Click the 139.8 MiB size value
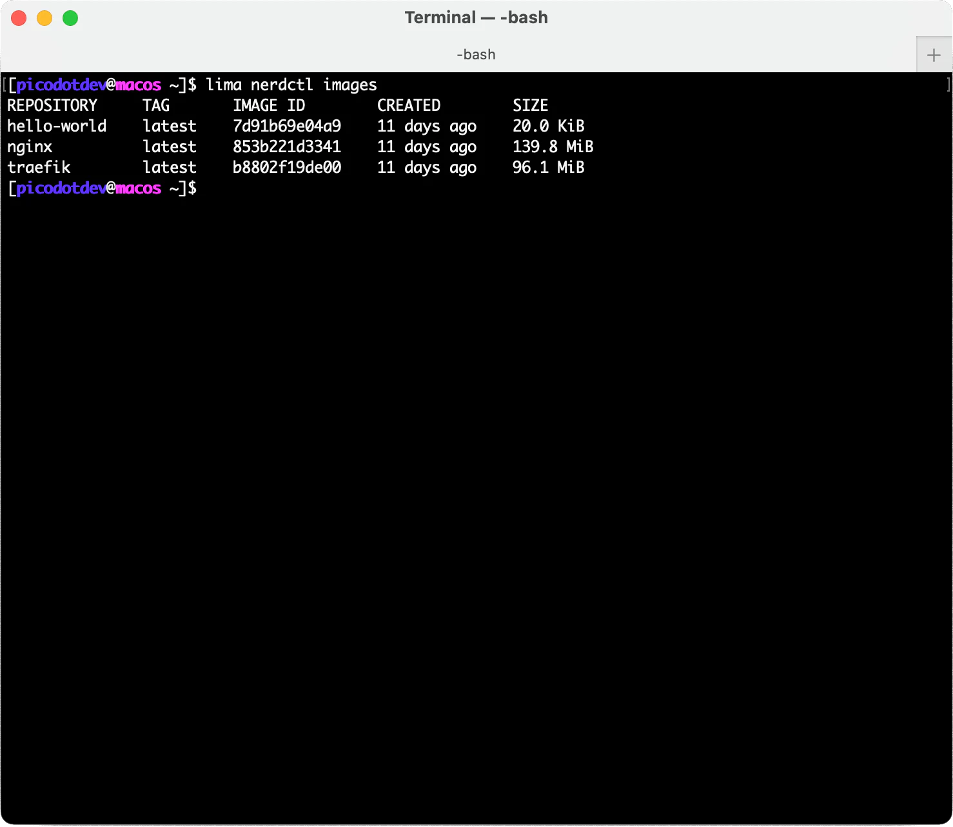 click(553, 146)
